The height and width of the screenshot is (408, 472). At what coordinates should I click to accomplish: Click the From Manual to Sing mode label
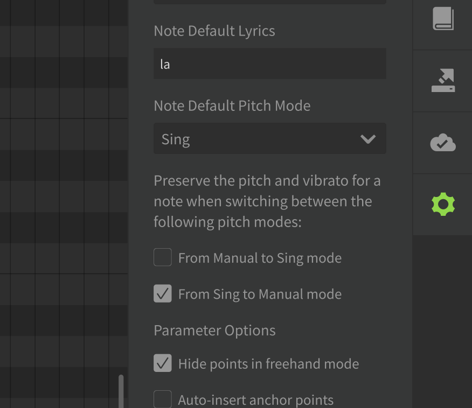click(260, 258)
